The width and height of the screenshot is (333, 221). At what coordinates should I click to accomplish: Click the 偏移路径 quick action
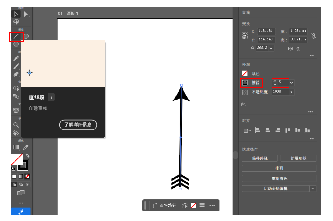click(x=259, y=158)
